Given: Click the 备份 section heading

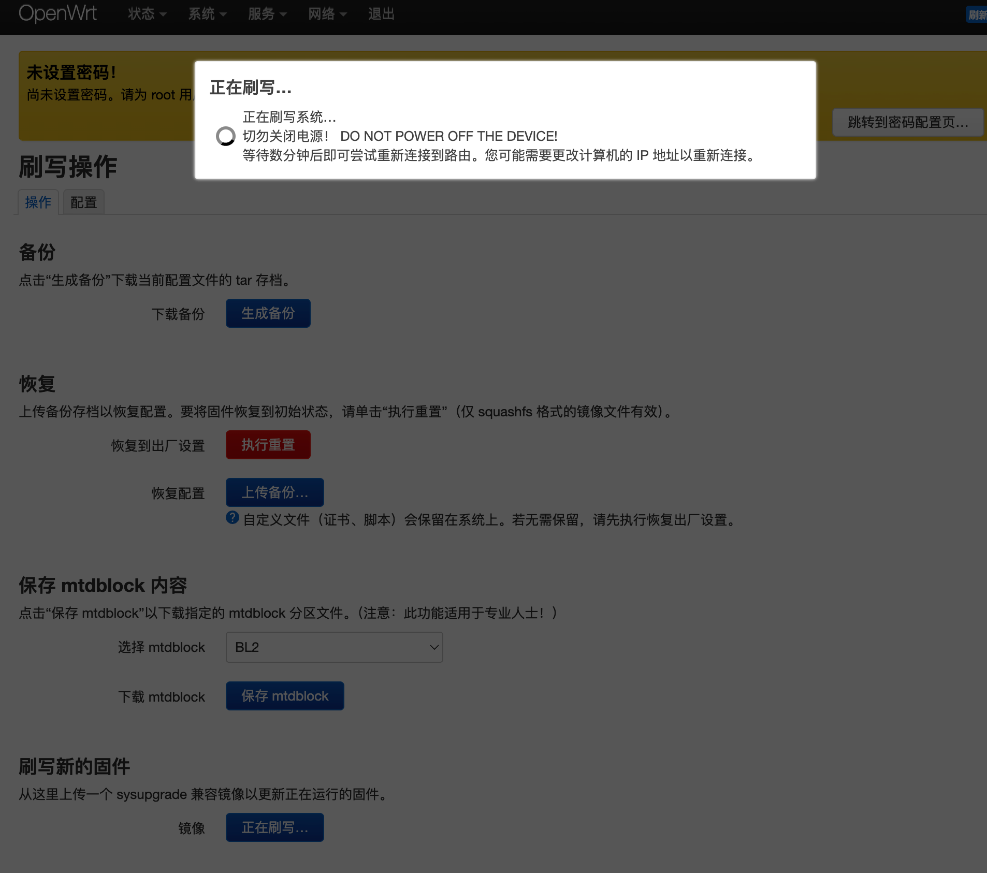Looking at the screenshot, I should 37,252.
